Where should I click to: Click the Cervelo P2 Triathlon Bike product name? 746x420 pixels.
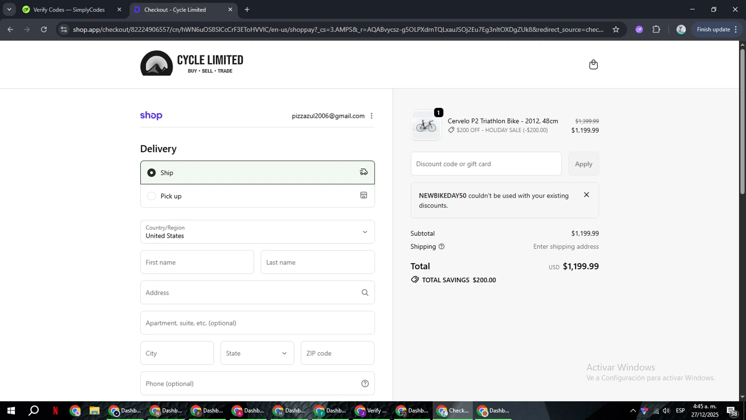[503, 121]
